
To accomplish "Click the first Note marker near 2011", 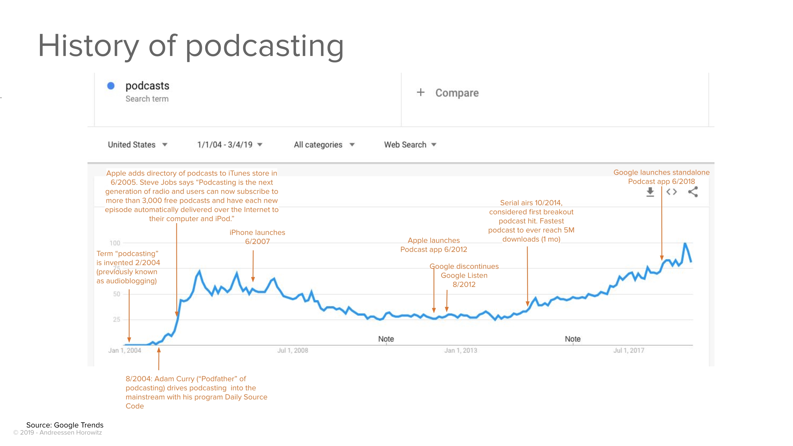I will point(386,339).
